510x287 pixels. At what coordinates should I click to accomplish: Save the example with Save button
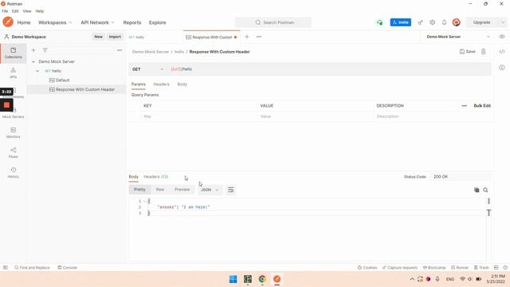[468, 52]
